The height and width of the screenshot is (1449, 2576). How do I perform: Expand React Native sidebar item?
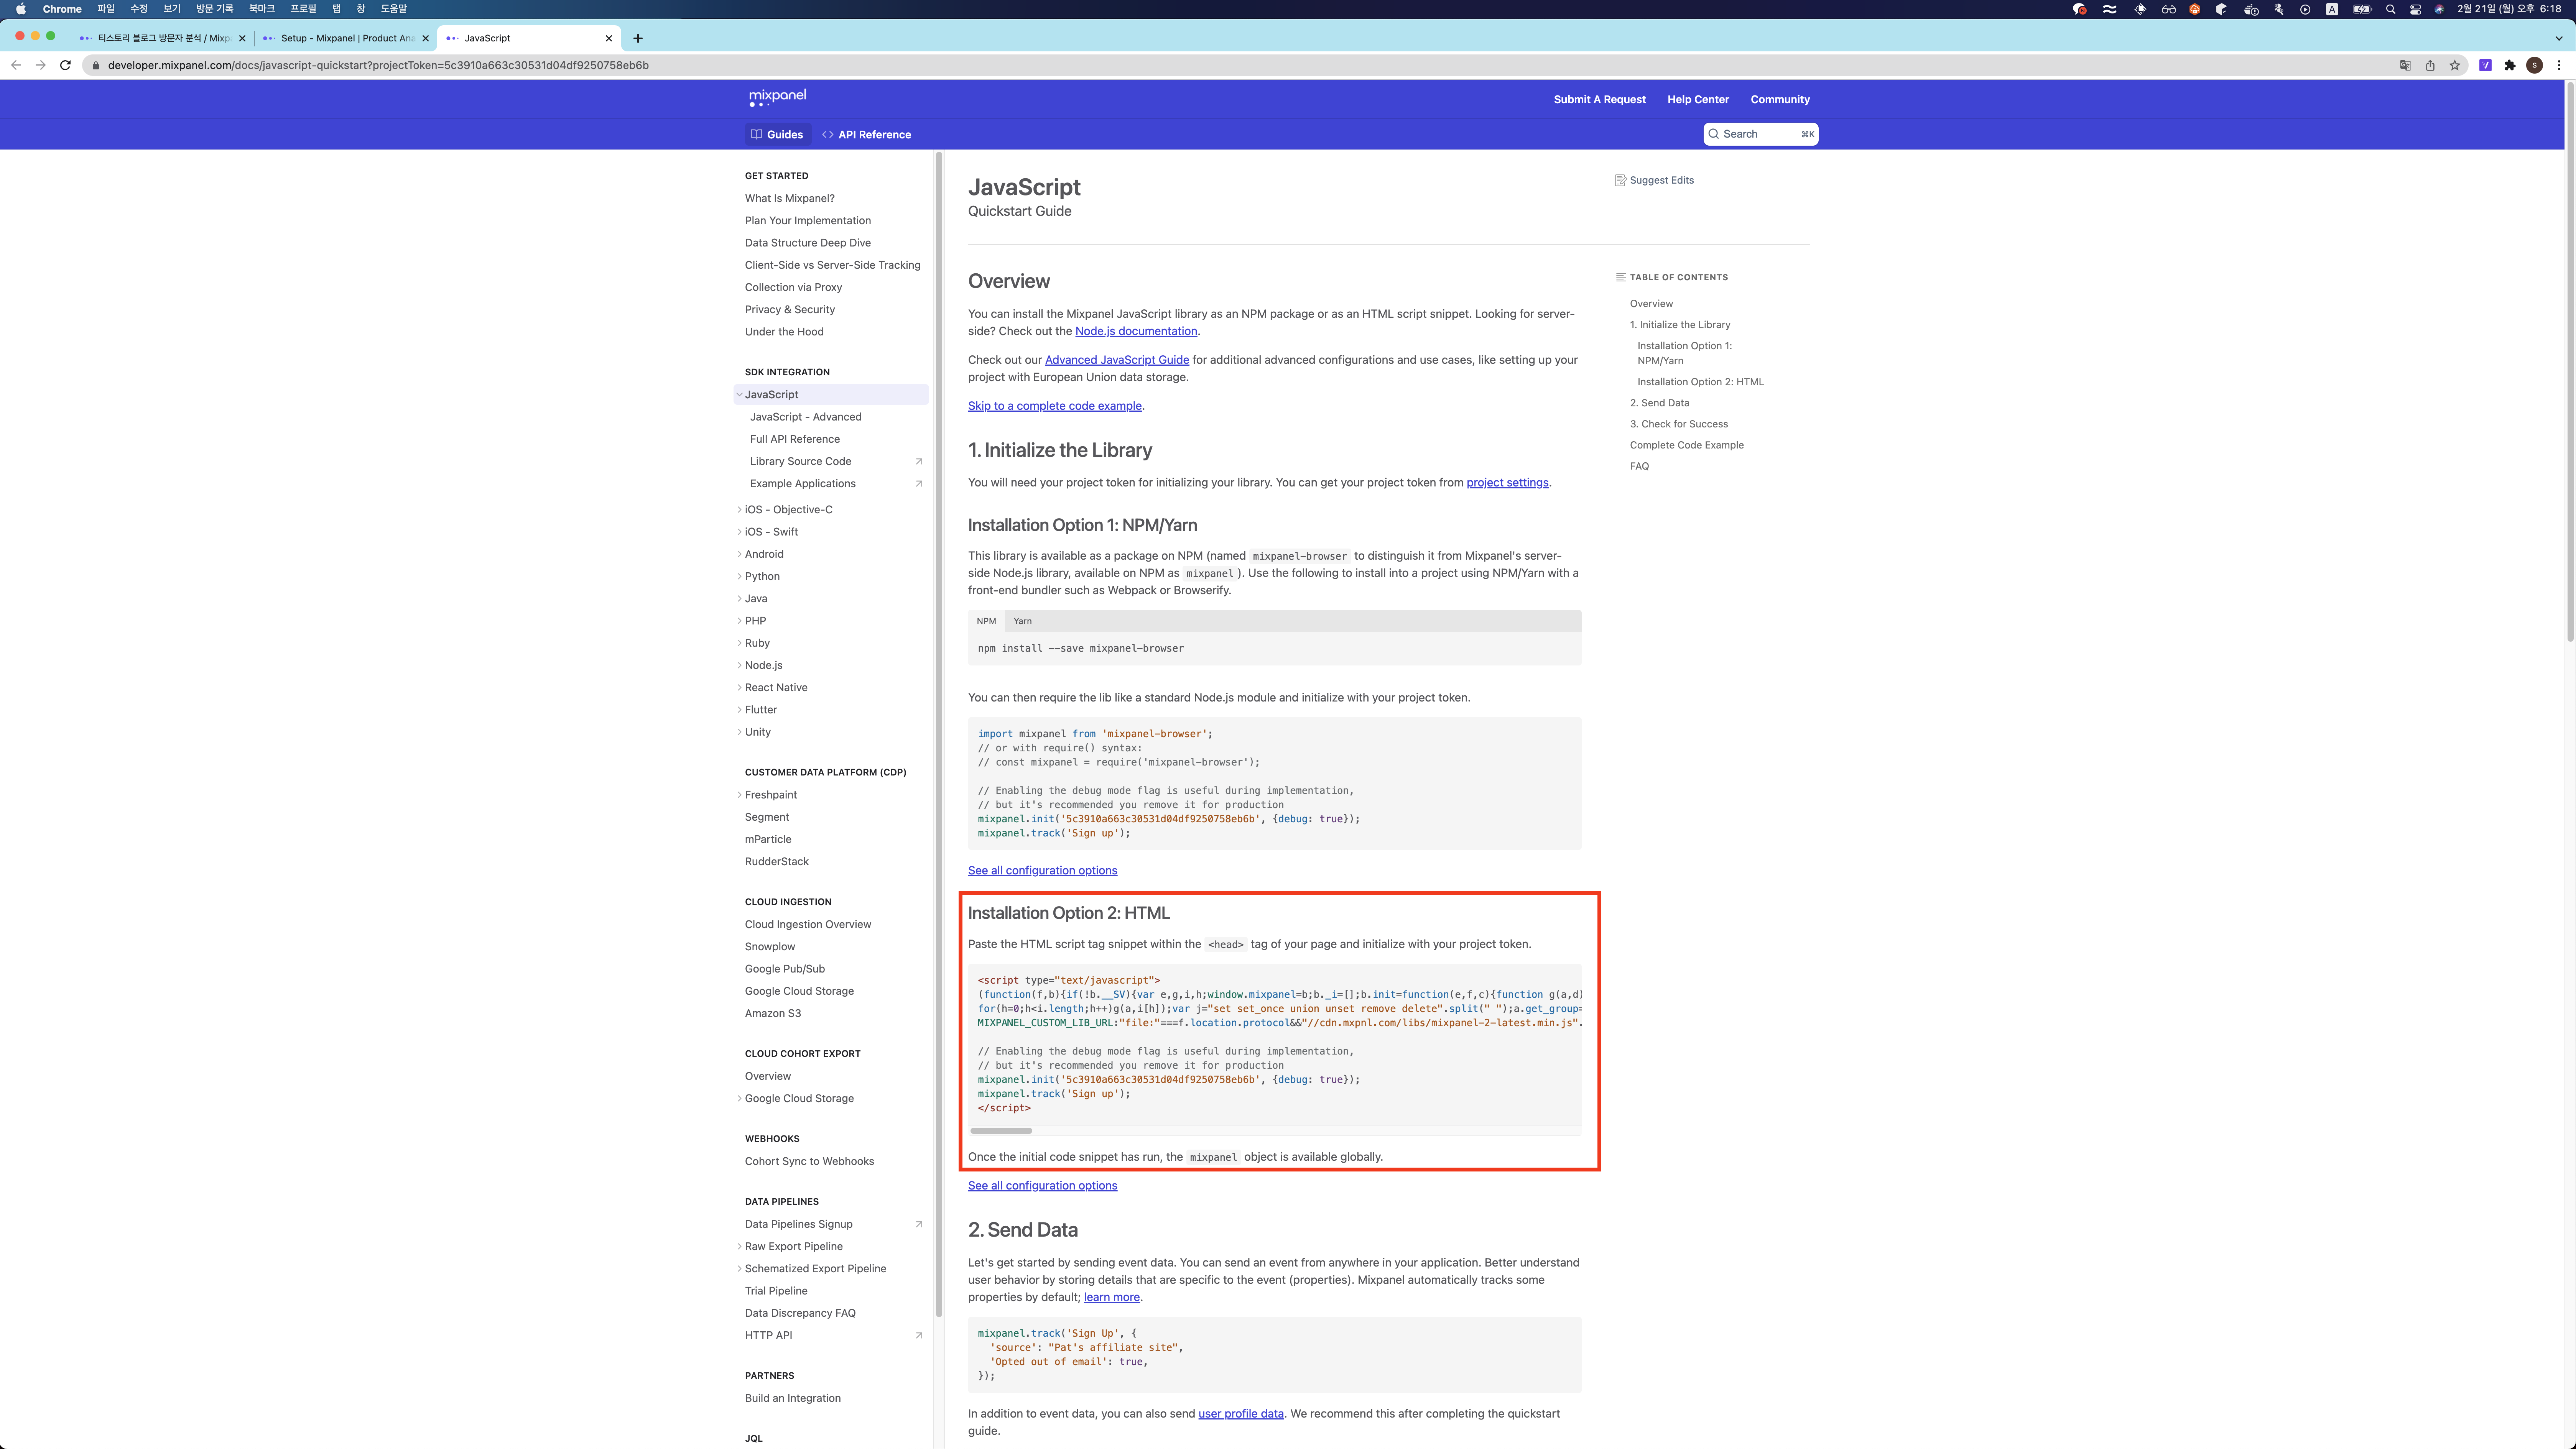pyautogui.click(x=739, y=687)
